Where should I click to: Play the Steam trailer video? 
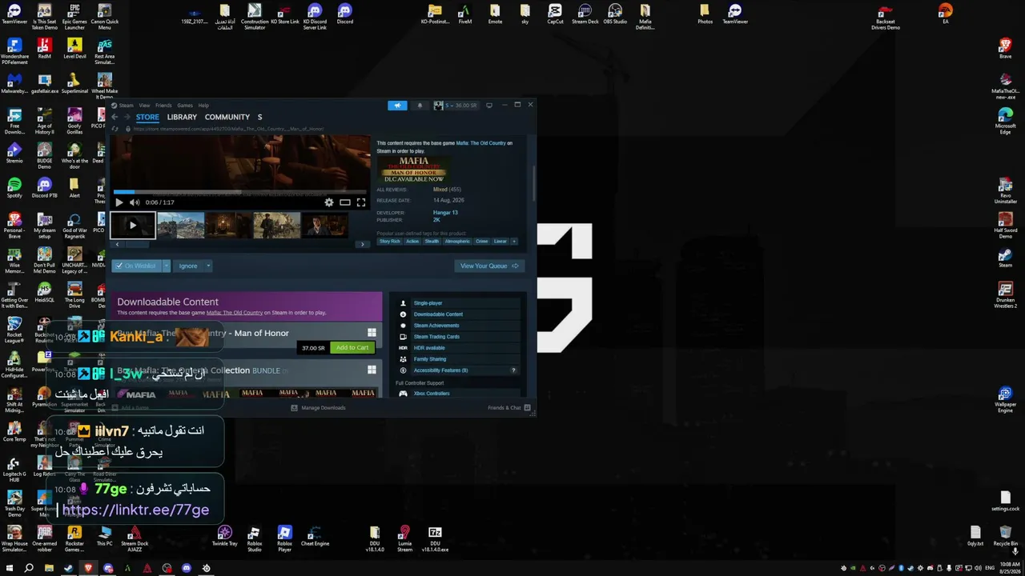coord(119,202)
